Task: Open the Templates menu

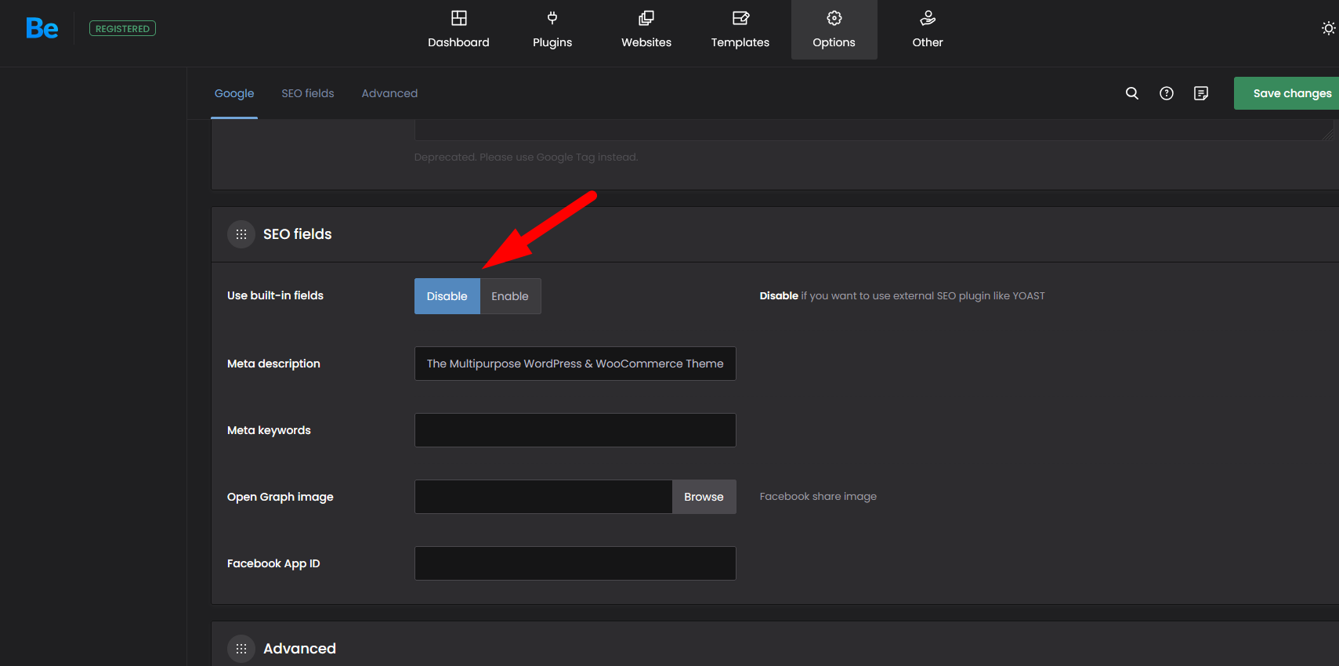Action: (740, 30)
